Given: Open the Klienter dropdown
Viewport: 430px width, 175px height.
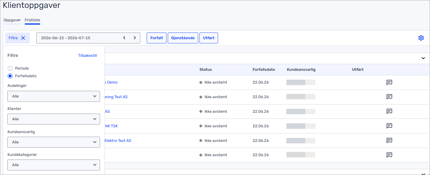Looking at the screenshot, I should (x=54, y=119).
